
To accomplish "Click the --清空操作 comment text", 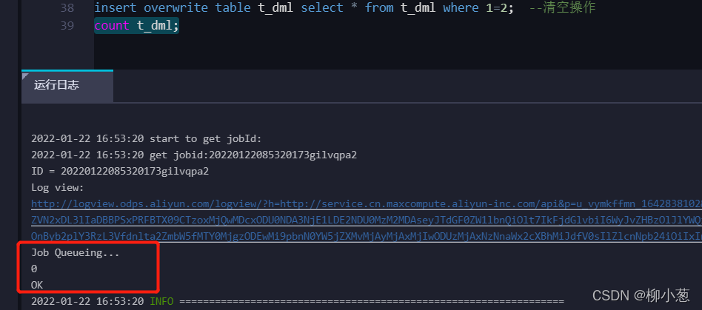I will [x=562, y=8].
